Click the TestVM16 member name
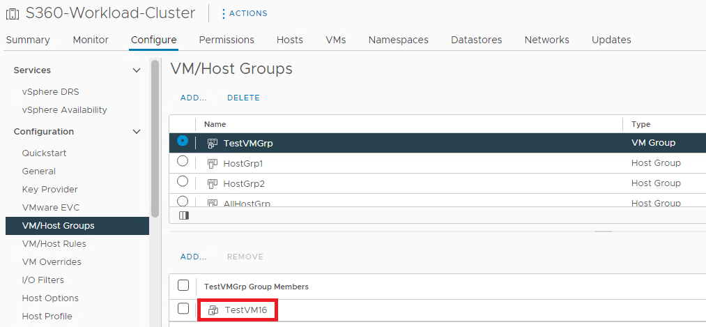This screenshot has height=327, width=706. point(247,310)
